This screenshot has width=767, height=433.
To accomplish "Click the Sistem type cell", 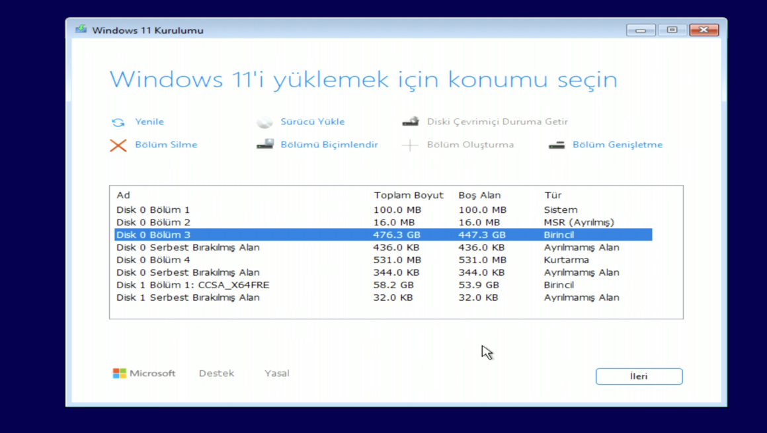I will [x=561, y=210].
